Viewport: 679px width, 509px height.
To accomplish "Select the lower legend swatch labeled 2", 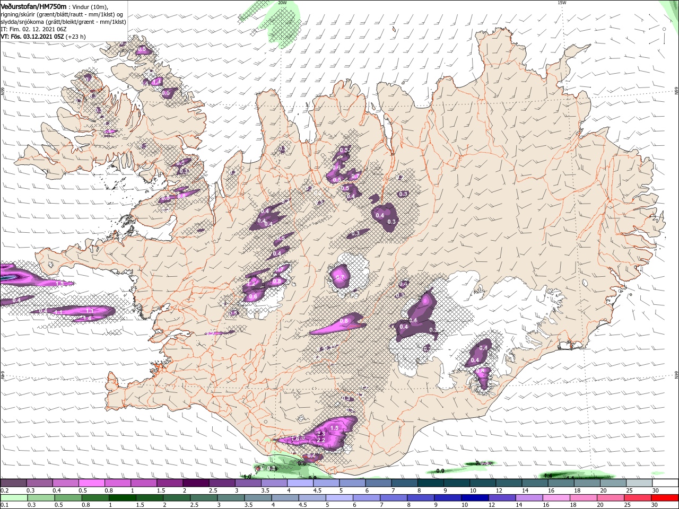I will click(177, 498).
